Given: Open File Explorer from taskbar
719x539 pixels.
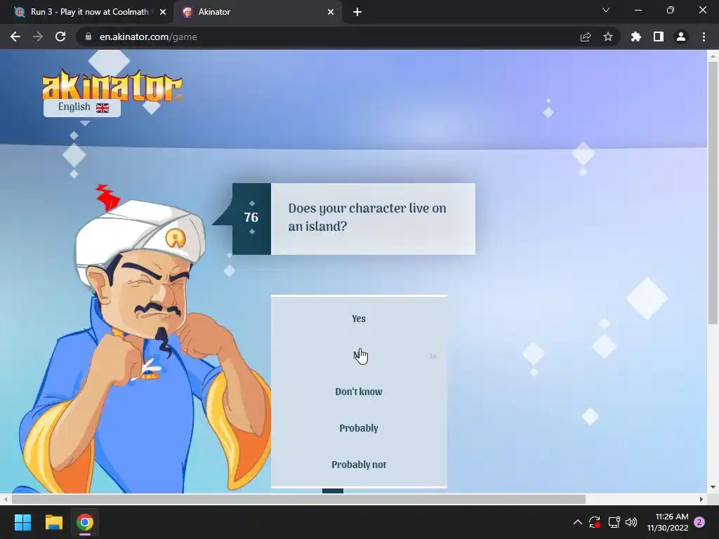Looking at the screenshot, I should (x=53, y=522).
